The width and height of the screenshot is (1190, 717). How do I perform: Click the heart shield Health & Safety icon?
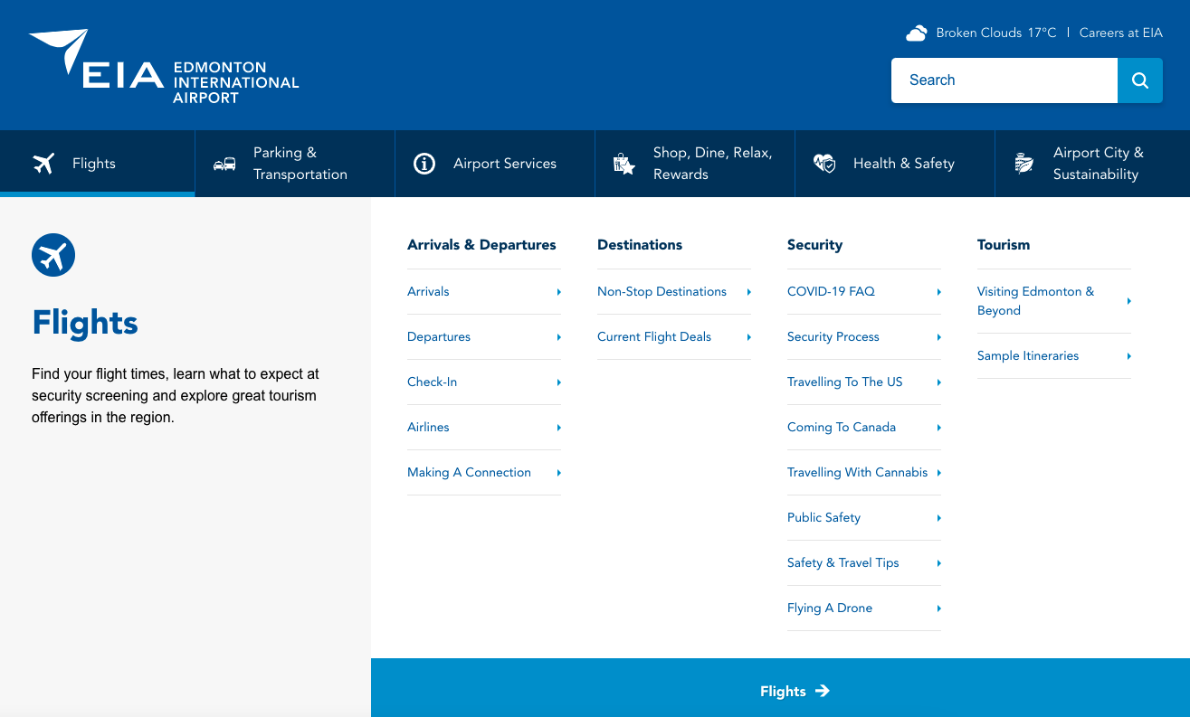pos(824,164)
